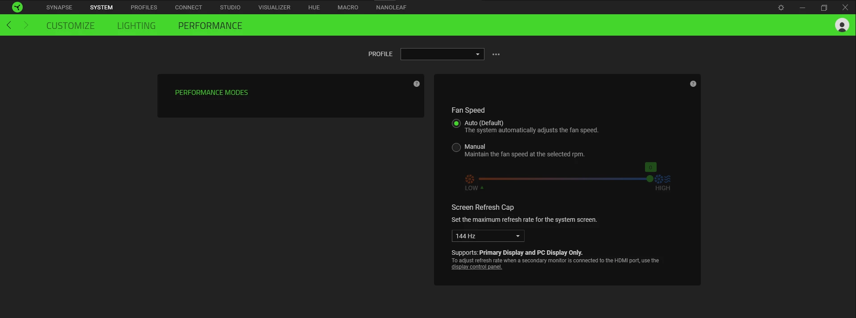Open the PROFILE dropdown
This screenshot has width=856, height=318.
[442, 54]
